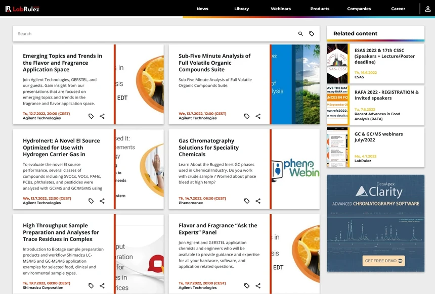The width and height of the screenshot is (435, 294).
Task: Open the Products menu
Action: click(x=320, y=9)
